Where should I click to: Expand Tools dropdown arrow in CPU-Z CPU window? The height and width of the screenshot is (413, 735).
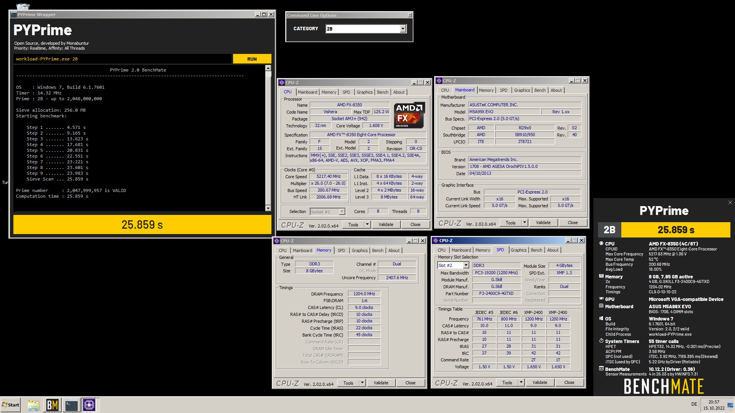click(367, 224)
